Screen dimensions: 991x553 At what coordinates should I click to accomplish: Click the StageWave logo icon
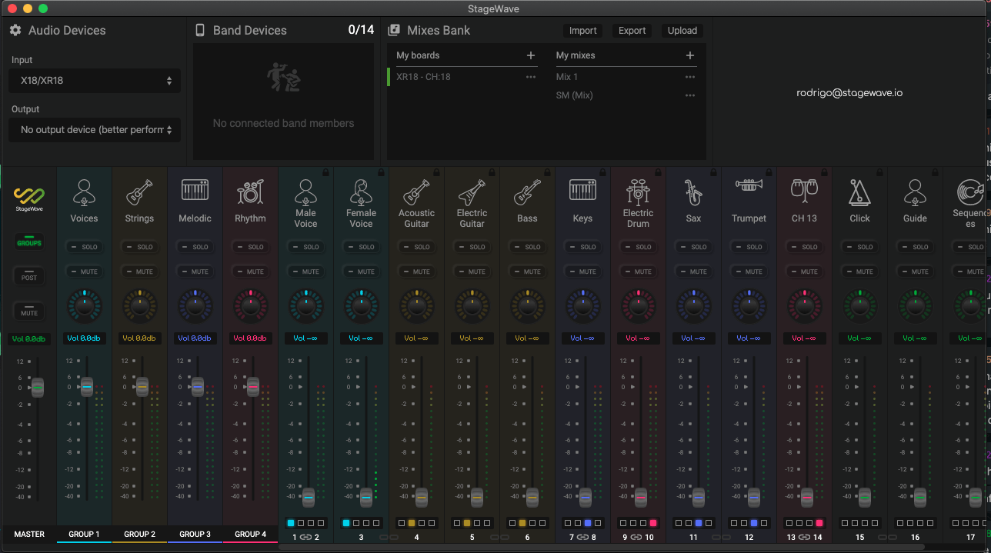(28, 199)
